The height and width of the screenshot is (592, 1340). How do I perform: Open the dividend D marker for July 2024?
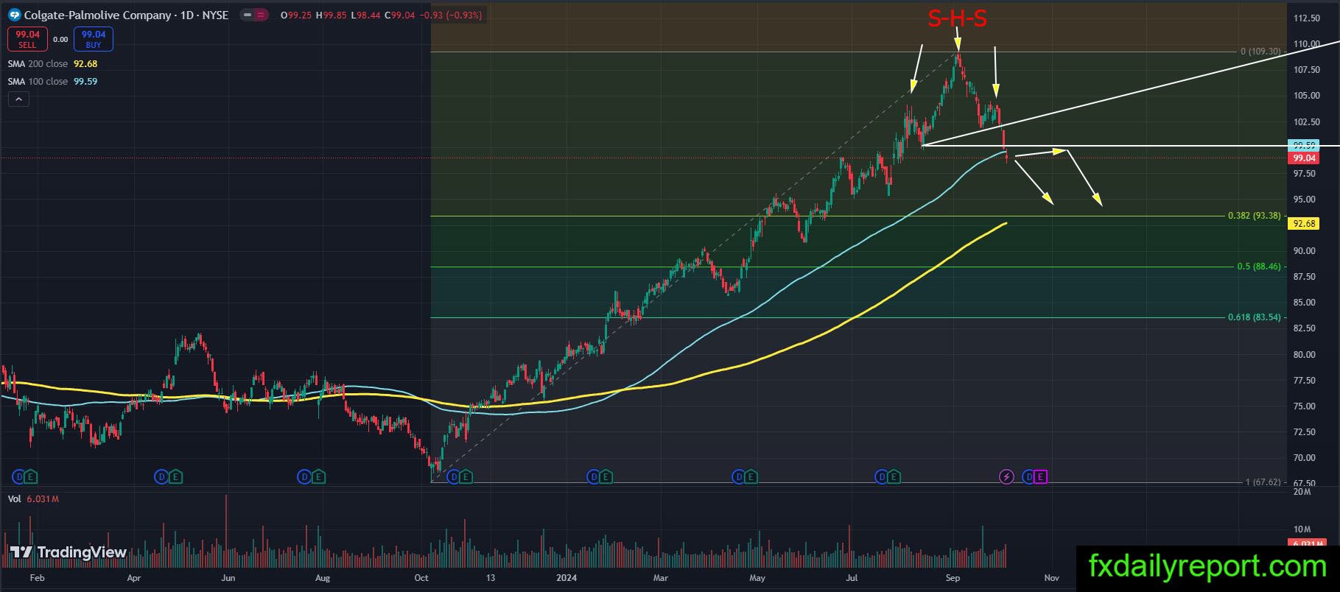point(881,477)
